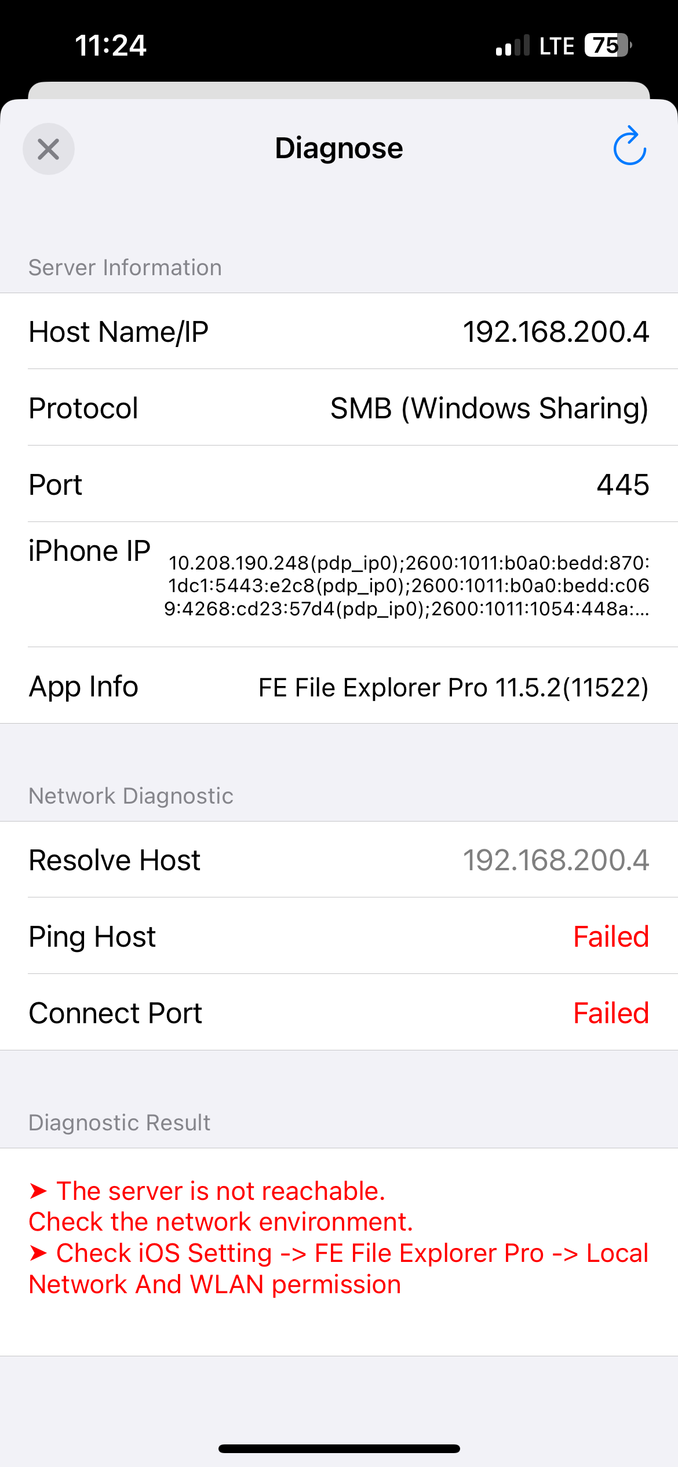The height and width of the screenshot is (1467, 678).
Task: Select the App Info row
Action: (339, 687)
